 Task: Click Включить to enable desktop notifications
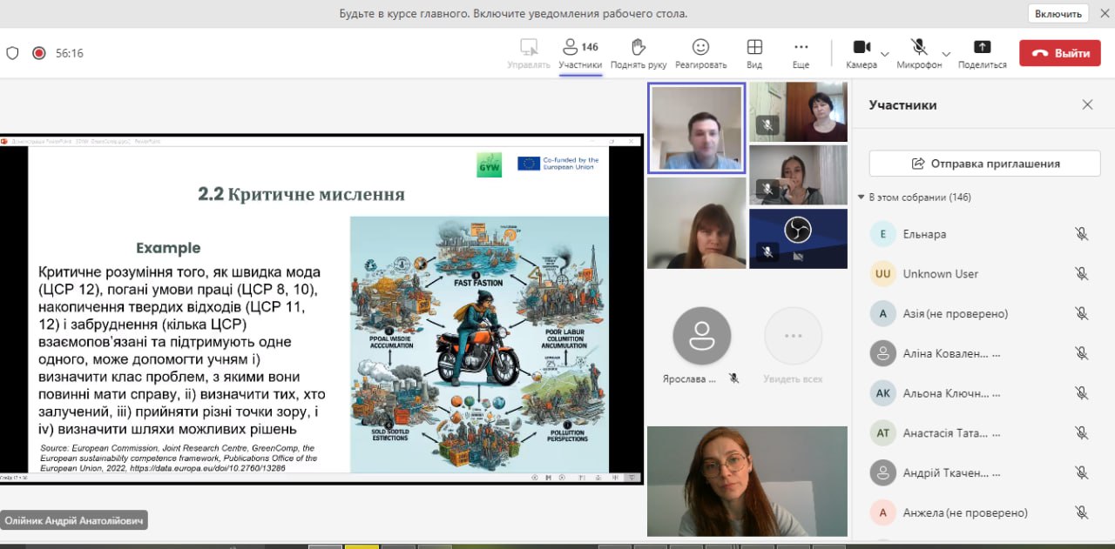pos(1059,14)
